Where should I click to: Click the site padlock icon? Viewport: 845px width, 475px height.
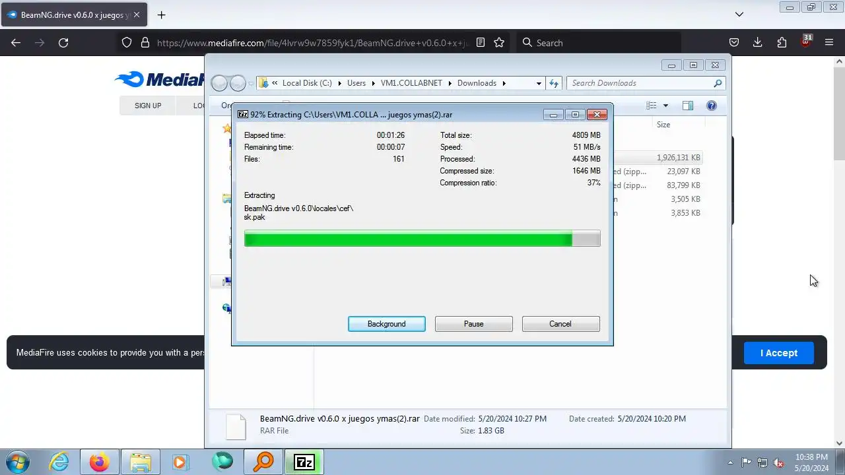[145, 42]
